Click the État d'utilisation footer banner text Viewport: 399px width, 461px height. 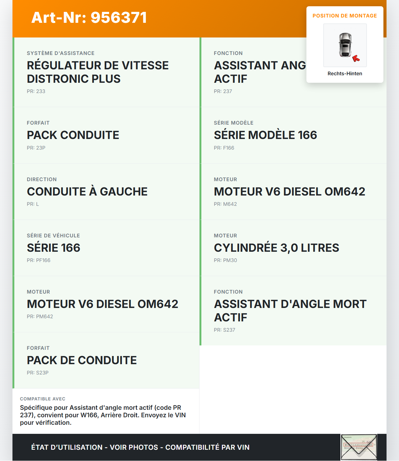tap(140, 447)
